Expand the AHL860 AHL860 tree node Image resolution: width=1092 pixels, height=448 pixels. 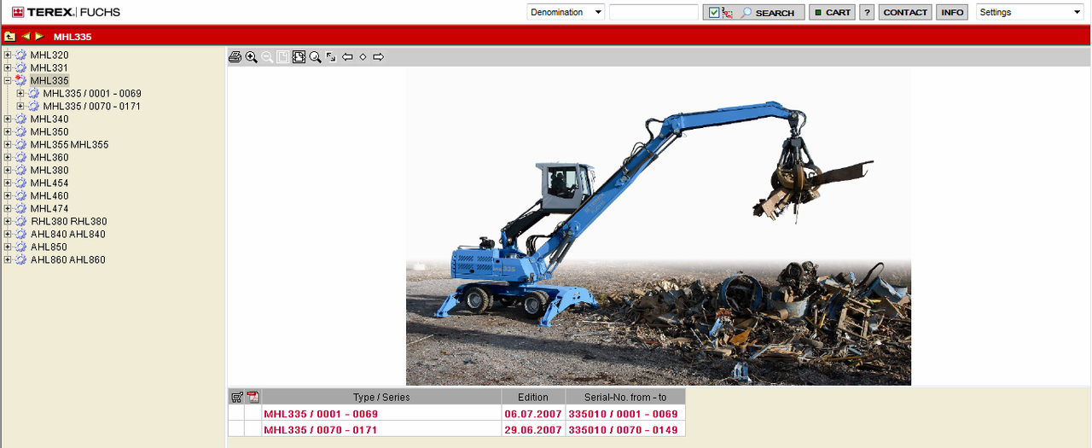(8, 260)
